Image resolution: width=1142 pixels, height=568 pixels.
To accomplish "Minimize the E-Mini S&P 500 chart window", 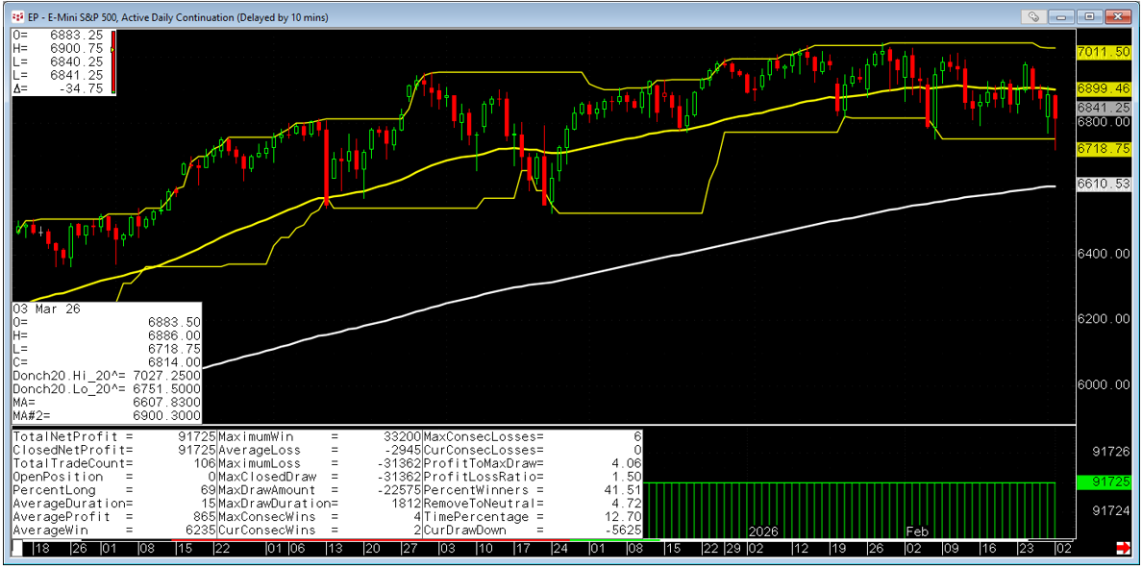I will pyautogui.click(x=1064, y=16).
